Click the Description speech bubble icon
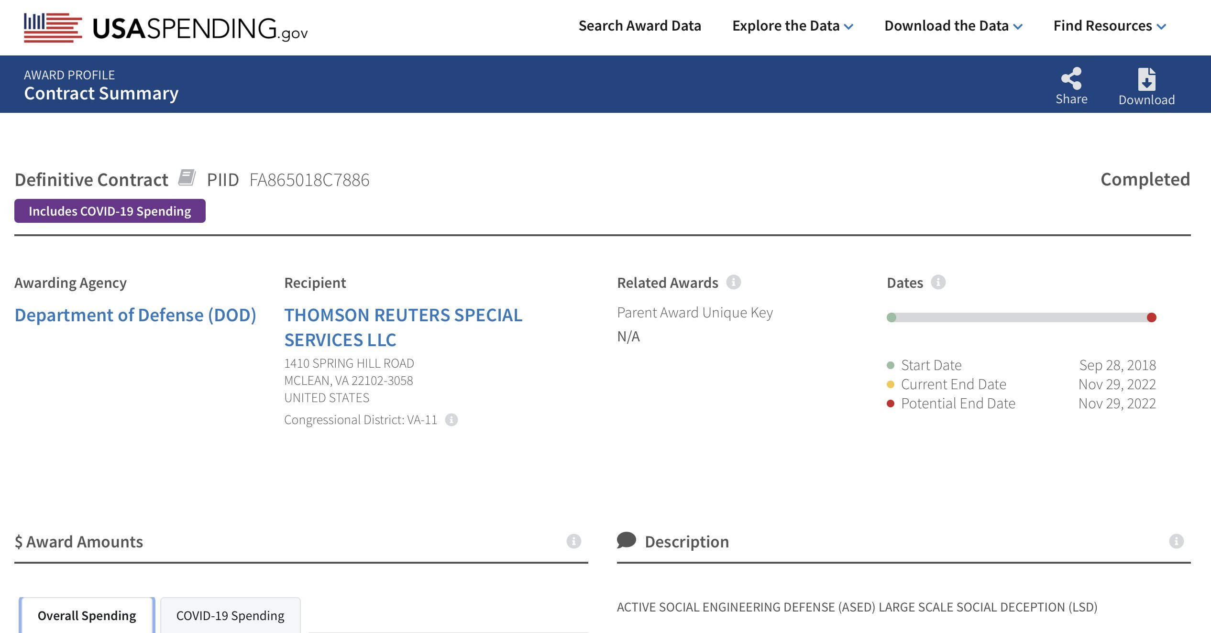 click(626, 540)
